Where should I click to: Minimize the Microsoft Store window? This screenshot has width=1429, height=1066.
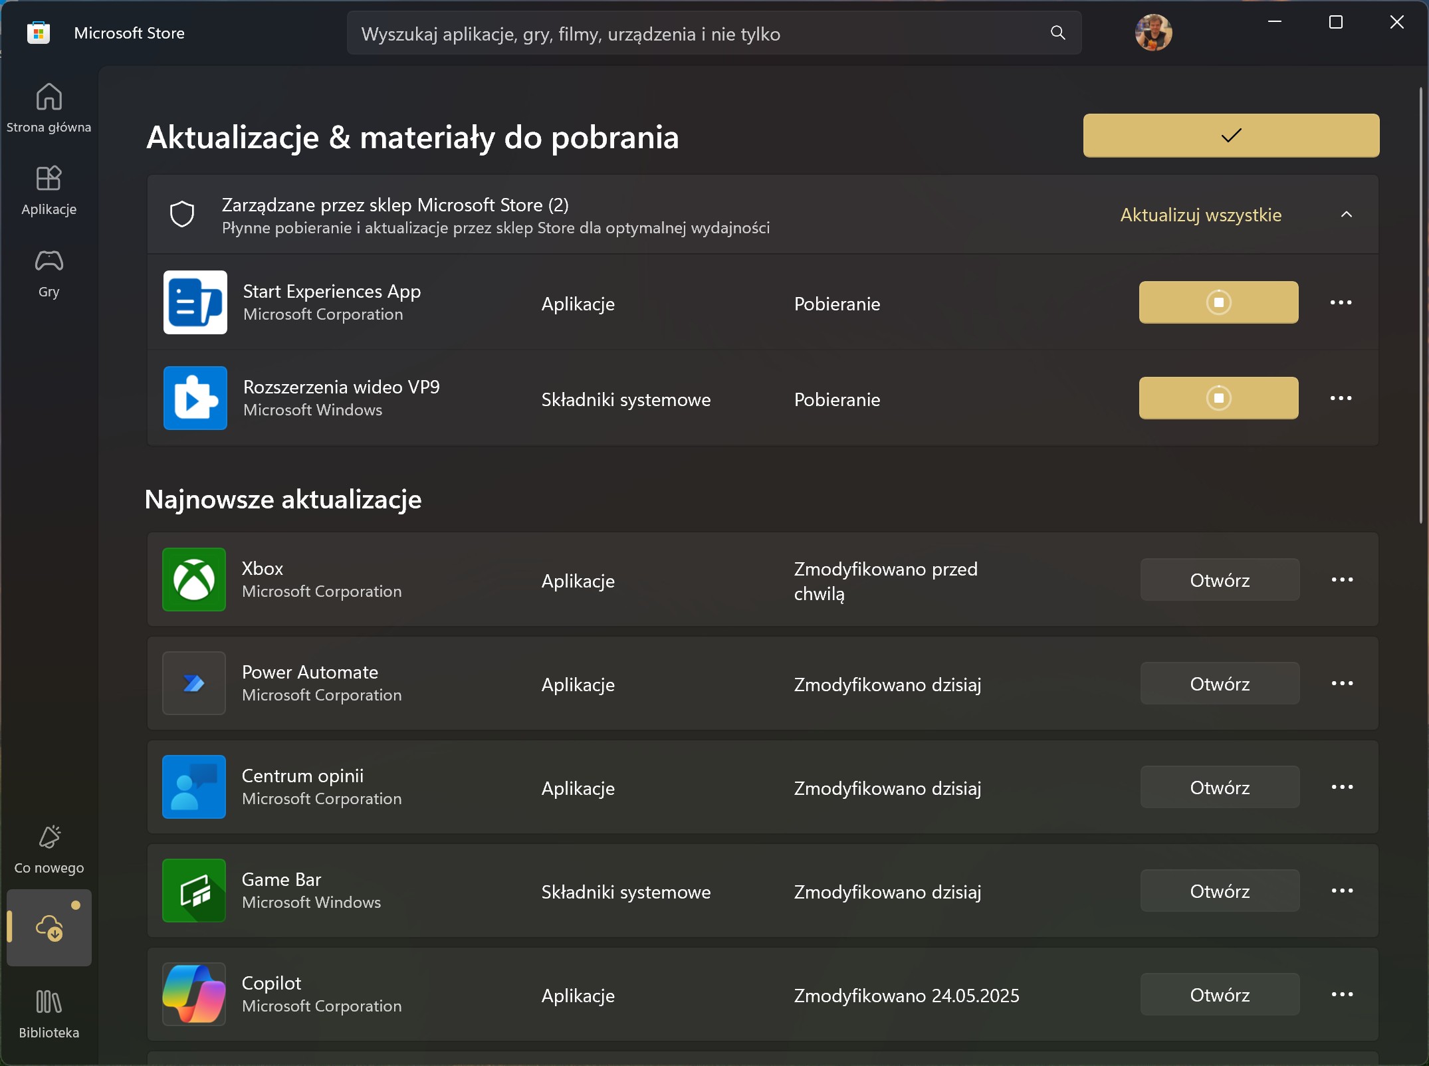point(1274,22)
